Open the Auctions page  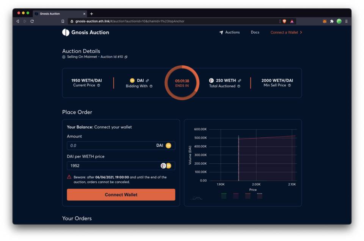[x=229, y=32]
